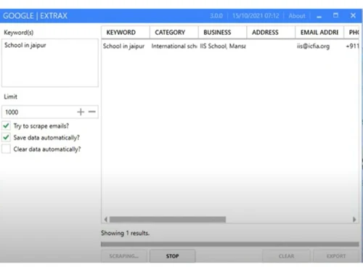This screenshot has width=363, height=272.
Task: Select the +911 phone cell
Action: [x=352, y=46]
